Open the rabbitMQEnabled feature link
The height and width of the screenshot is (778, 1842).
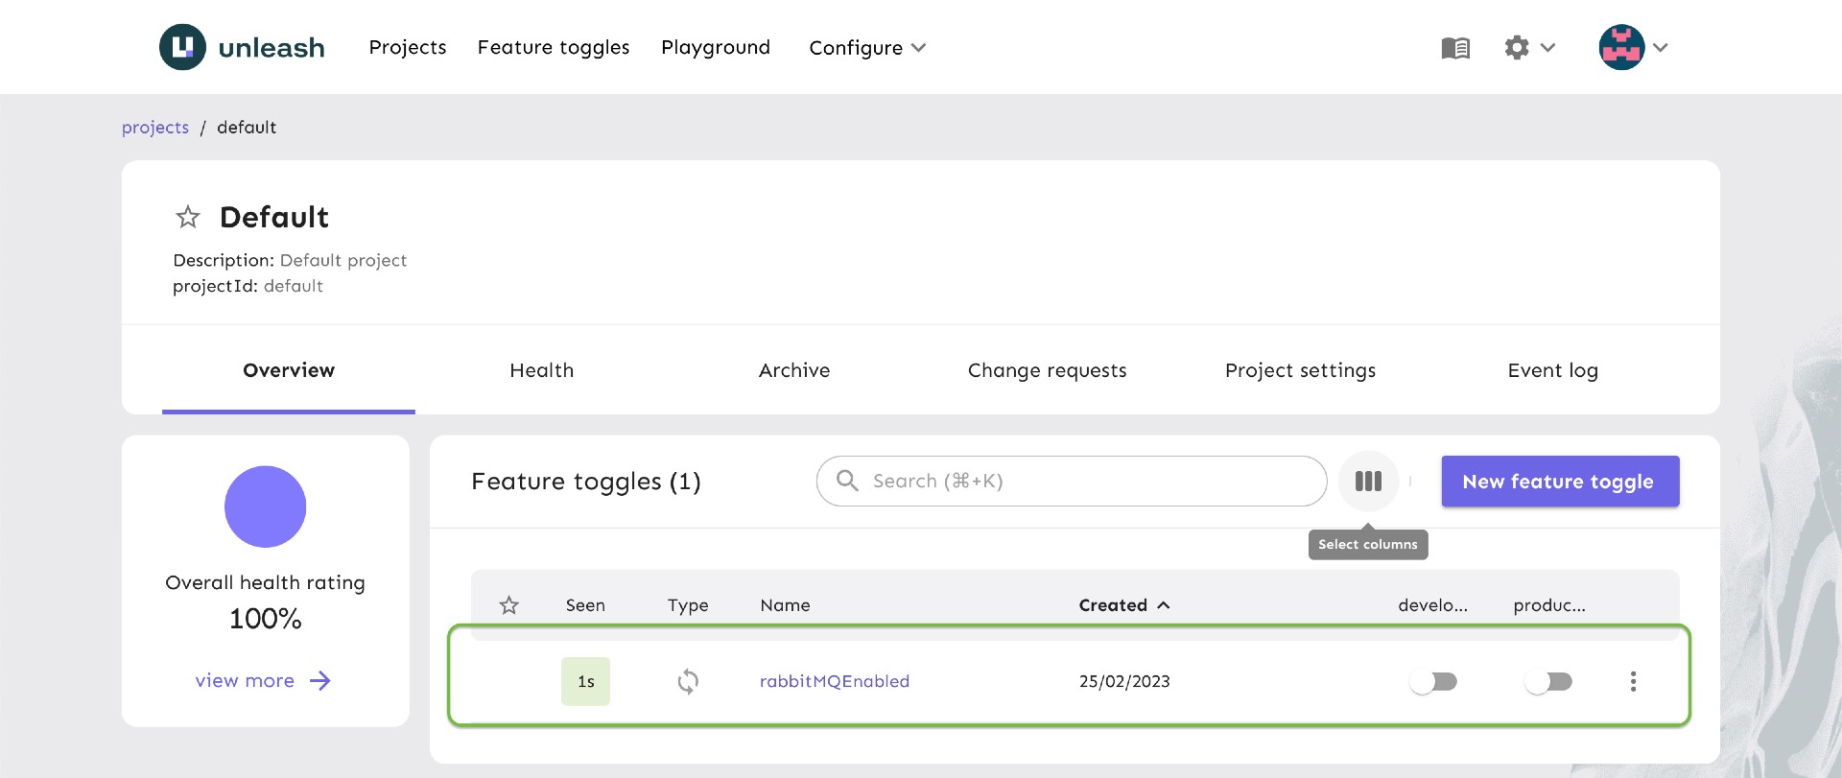(x=835, y=681)
